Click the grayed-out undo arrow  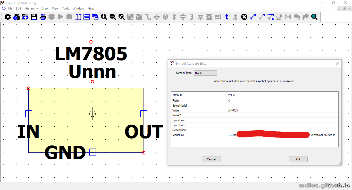point(297,17)
